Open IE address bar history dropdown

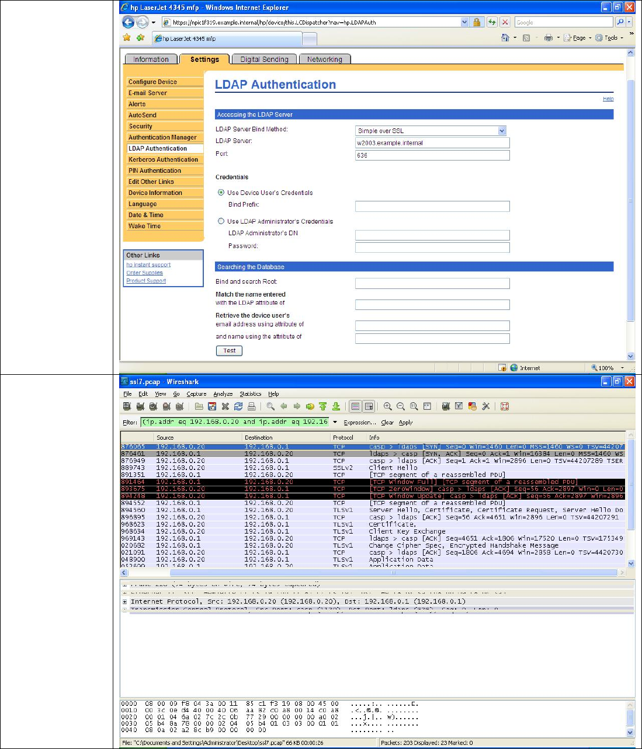465,22
